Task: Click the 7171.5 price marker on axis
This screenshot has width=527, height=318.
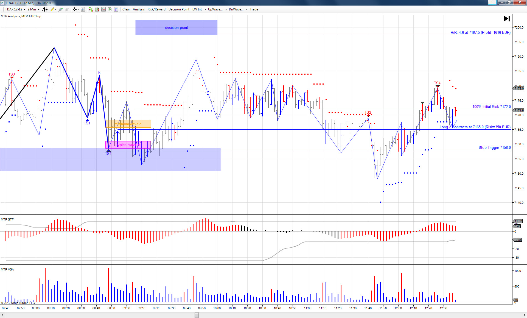Action: [518, 110]
